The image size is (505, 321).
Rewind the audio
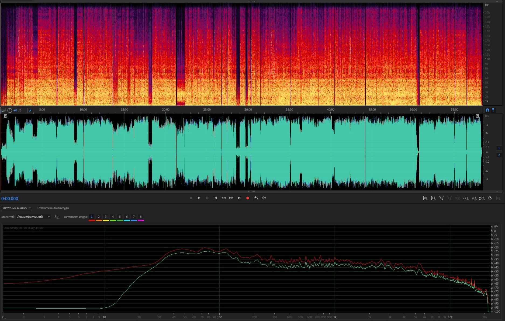pyautogui.click(x=223, y=198)
